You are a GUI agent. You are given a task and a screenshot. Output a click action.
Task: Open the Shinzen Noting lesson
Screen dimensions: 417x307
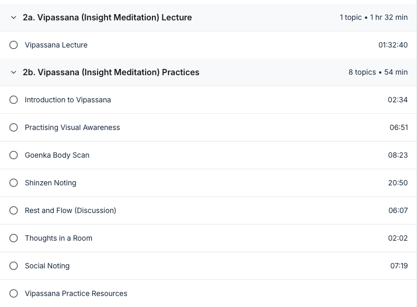(51, 183)
